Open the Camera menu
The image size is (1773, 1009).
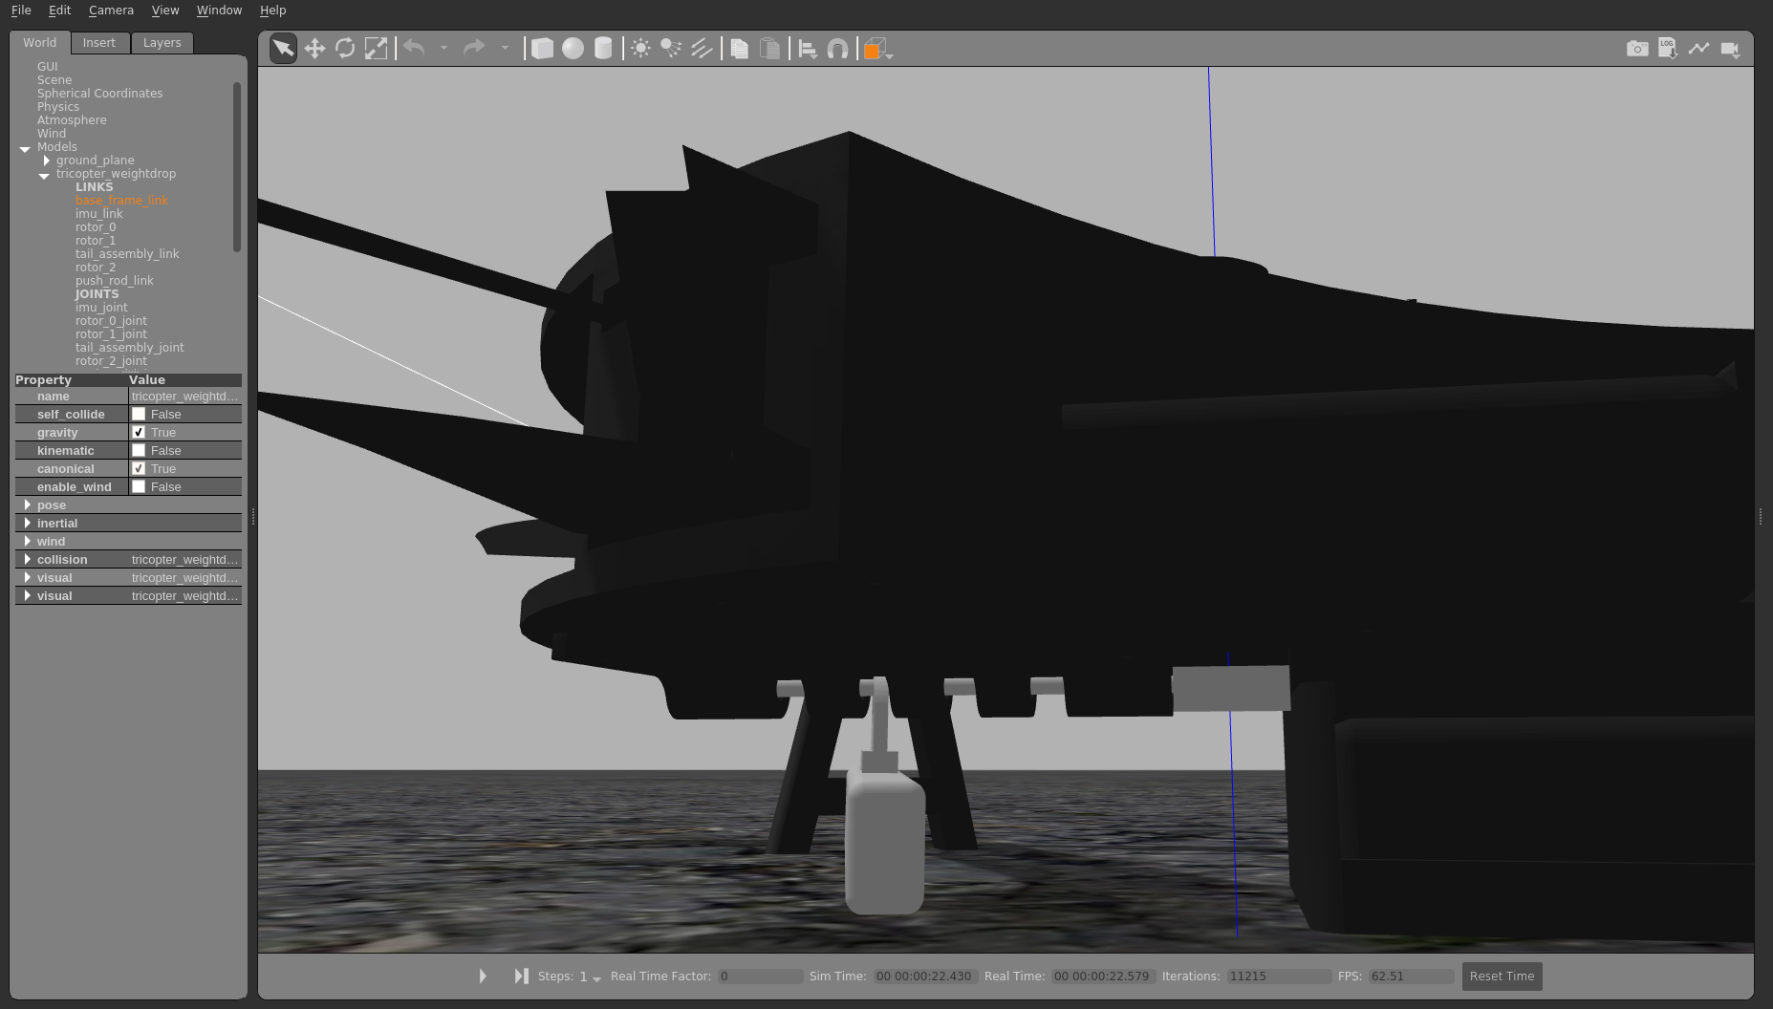[x=111, y=10]
